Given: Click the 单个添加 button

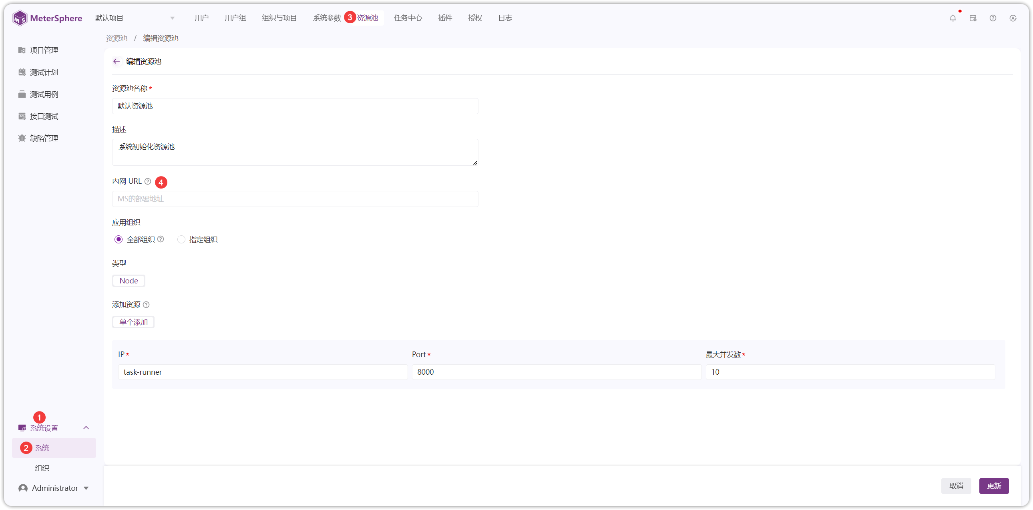Looking at the screenshot, I should (x=133, y=322).
